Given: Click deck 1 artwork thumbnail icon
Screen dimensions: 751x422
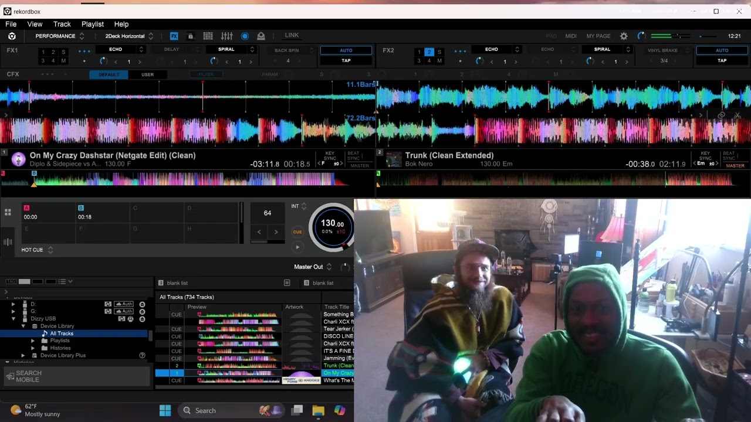Looking at the screenshot, I should (18, 159).
